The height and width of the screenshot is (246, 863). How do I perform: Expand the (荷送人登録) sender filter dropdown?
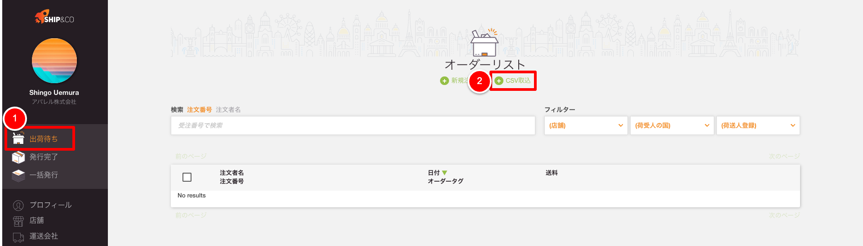(x=758, y=125)
